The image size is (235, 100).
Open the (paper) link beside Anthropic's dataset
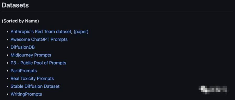pyautogui.click(x=81, y=32)
